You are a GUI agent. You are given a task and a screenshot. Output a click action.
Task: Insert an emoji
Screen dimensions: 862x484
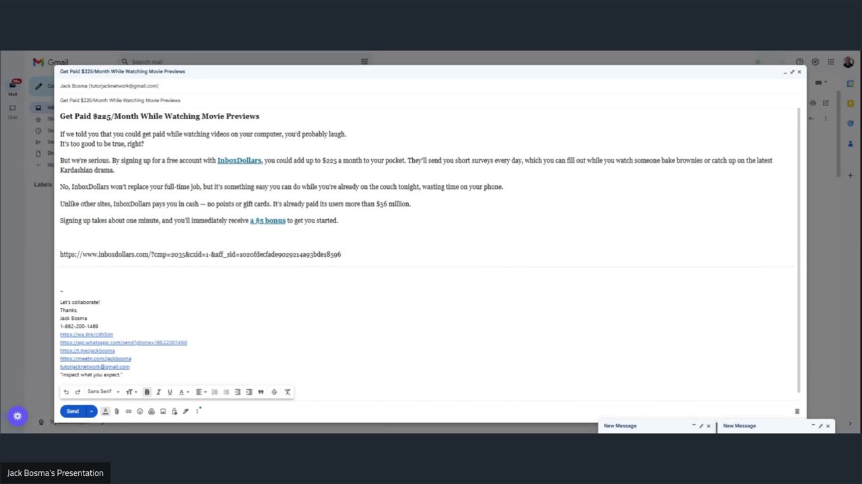[140, 411]
